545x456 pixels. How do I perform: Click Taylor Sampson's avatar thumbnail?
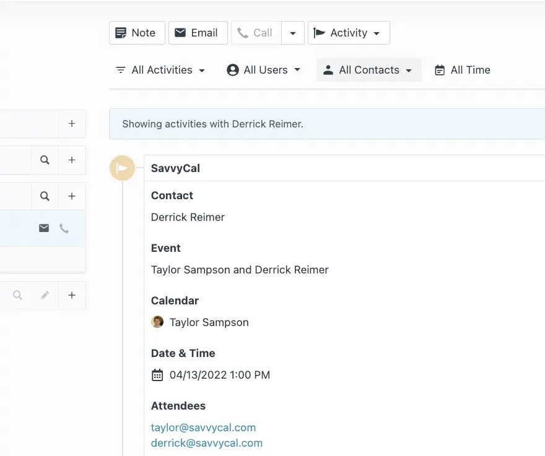pos(157,322)
